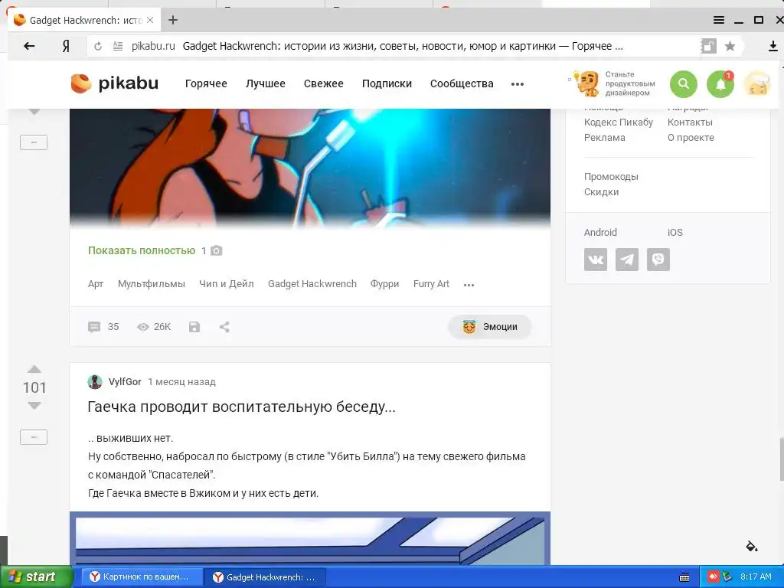Downvote the upper post with arrow

34,111
